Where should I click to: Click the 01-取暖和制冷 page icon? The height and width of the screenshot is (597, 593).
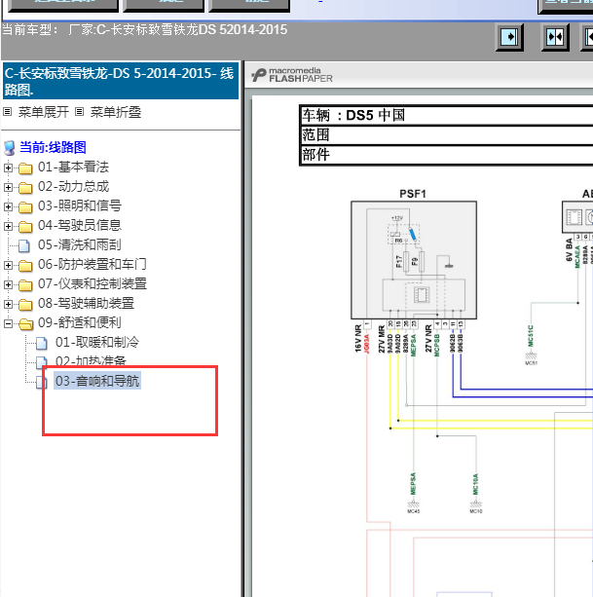(42, 344)
